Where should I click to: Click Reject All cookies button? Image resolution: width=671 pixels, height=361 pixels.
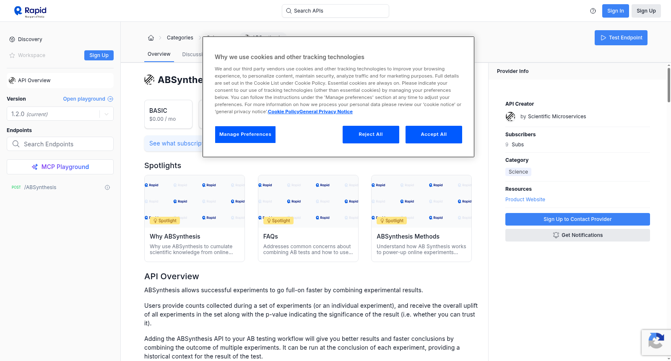point(371,135)
